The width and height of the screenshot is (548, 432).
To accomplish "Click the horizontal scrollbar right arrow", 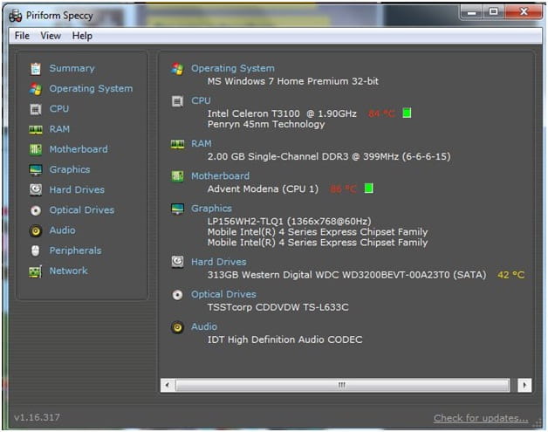I will coord(524,385).
